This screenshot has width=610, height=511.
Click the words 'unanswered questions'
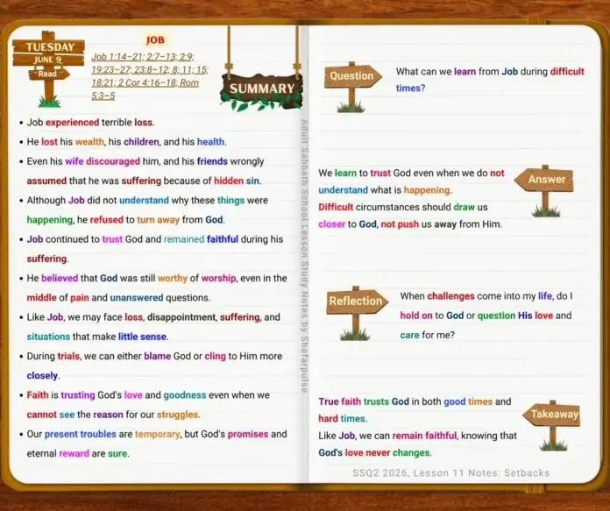tap(160, 297)
